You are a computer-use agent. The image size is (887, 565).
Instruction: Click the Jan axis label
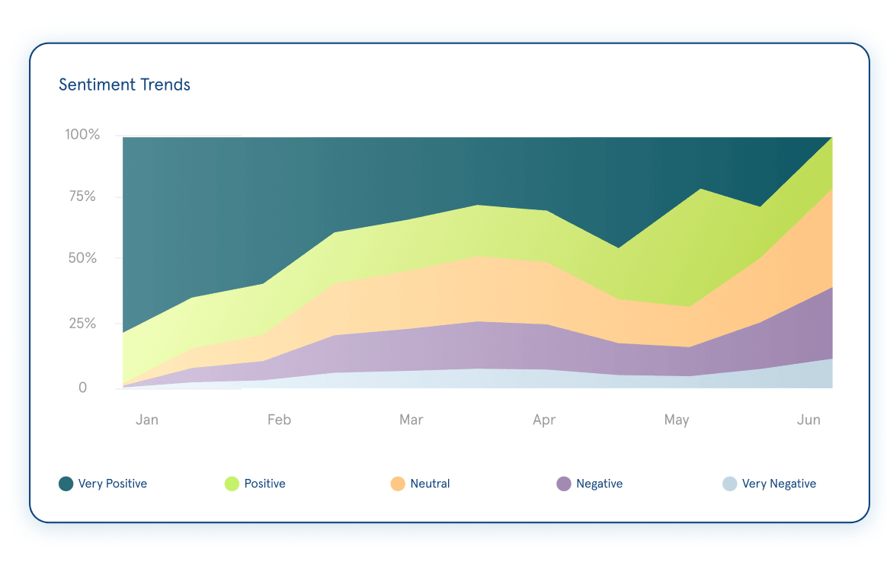[147, 420]
